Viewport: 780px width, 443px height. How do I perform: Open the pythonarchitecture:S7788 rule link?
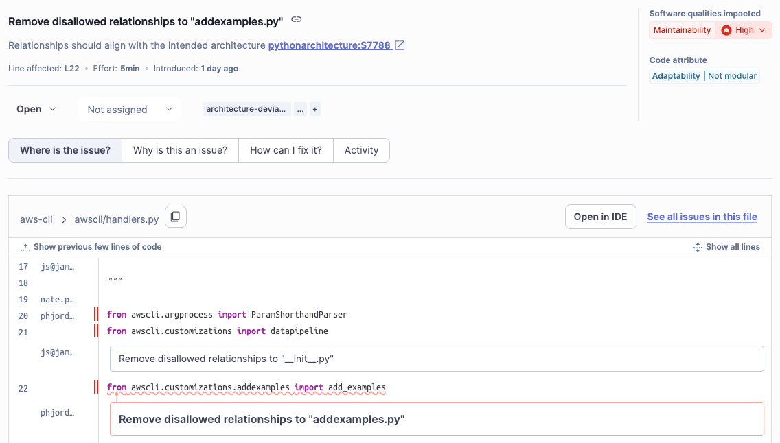pyautogui.click(x=330, y=45)
